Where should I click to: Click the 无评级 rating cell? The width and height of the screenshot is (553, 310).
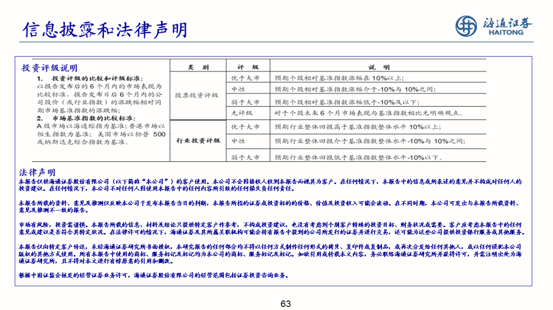click(242, 113)
